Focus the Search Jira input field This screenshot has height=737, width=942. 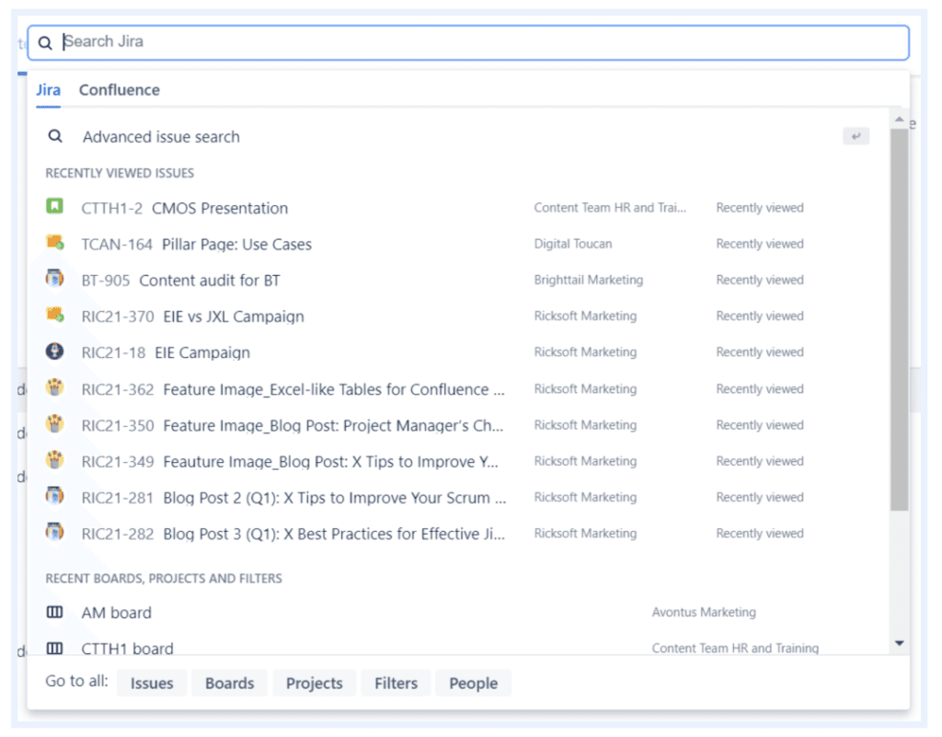468,42
